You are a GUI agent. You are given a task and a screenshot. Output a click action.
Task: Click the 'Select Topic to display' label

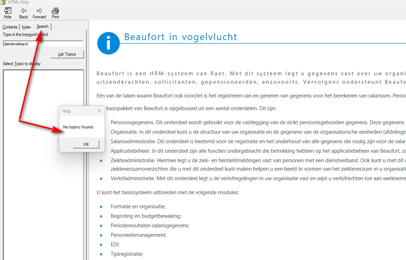[22, 64]
